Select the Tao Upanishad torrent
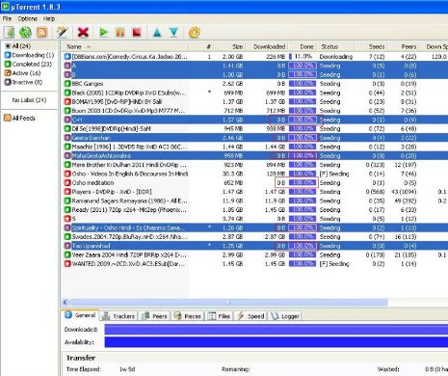The image size is (448, 376). pos(254,246)
